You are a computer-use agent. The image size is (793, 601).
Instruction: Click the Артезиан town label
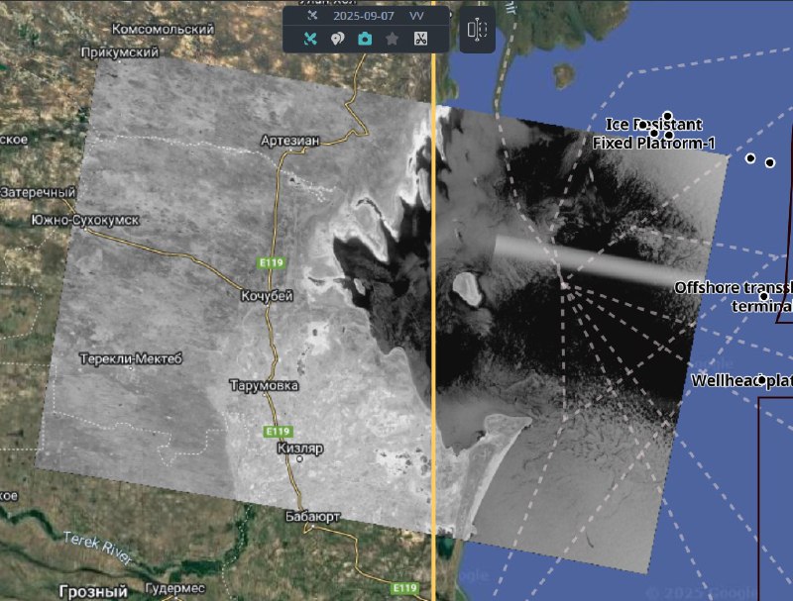coord(289,141)
